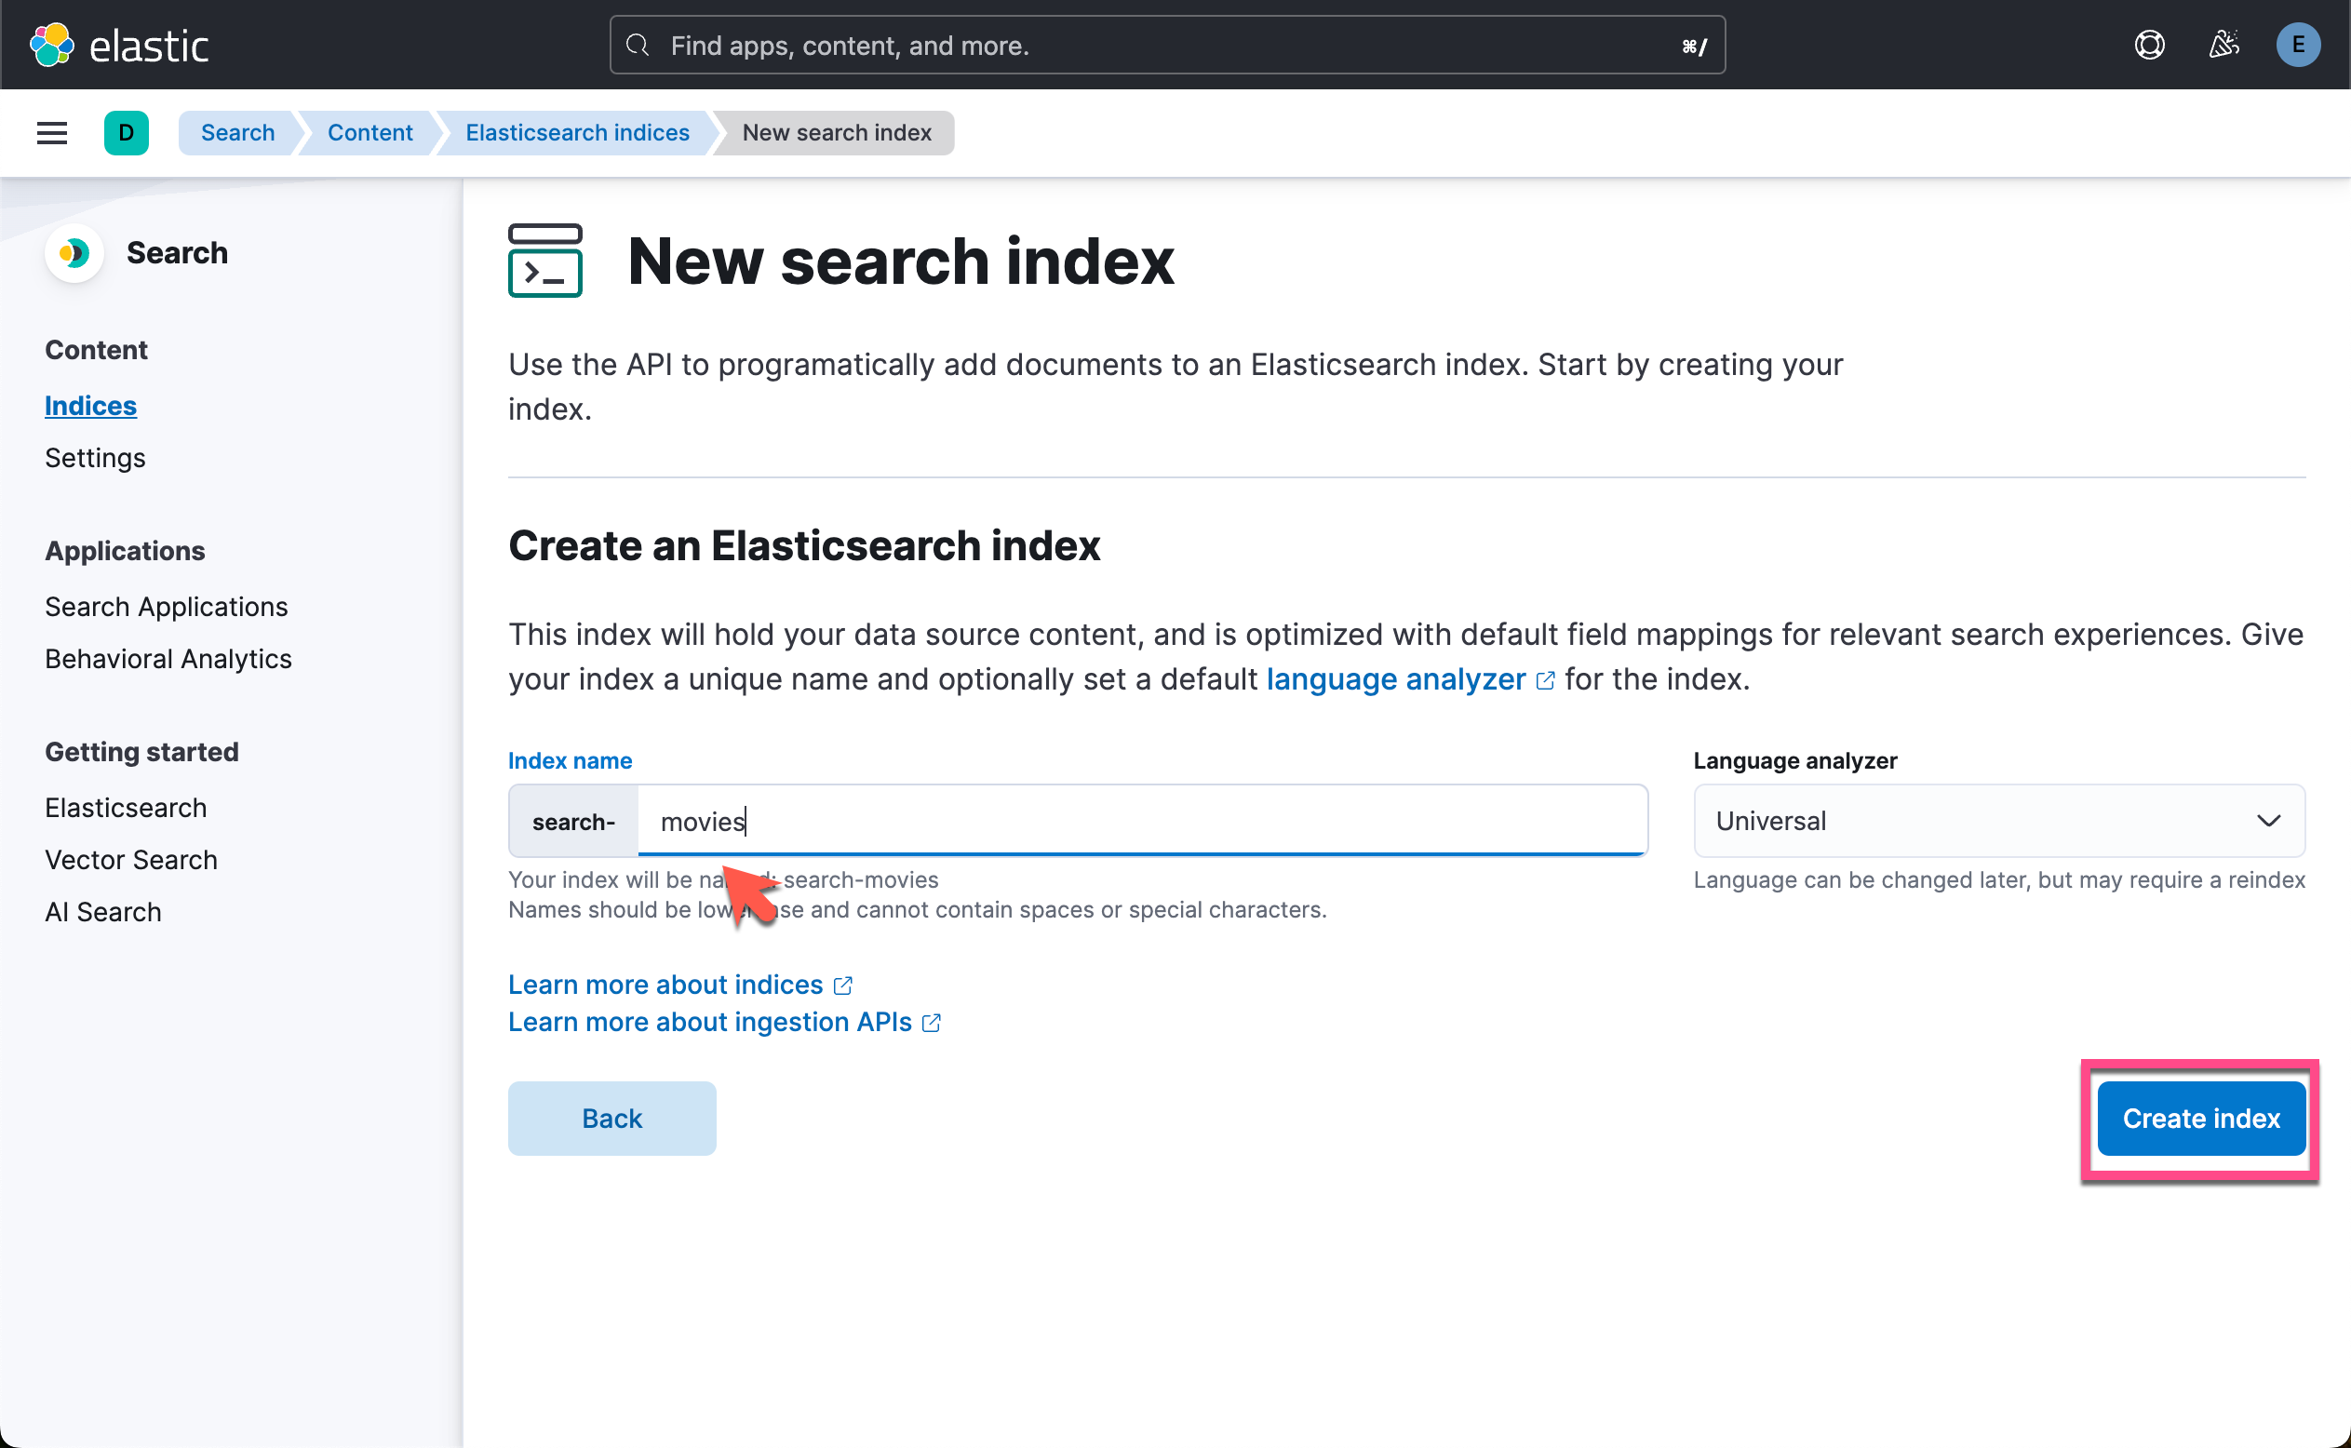
Task: Open Behavioral Analytics in sidebar
Action: click(168, 659)
